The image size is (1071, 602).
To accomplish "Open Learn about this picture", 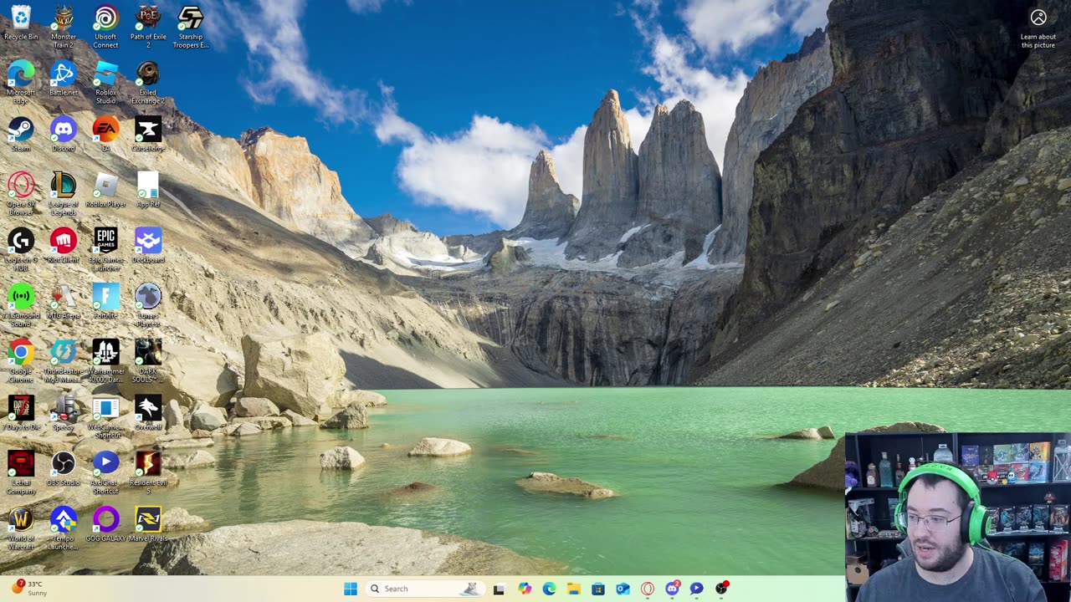I will coord(1038,28).
